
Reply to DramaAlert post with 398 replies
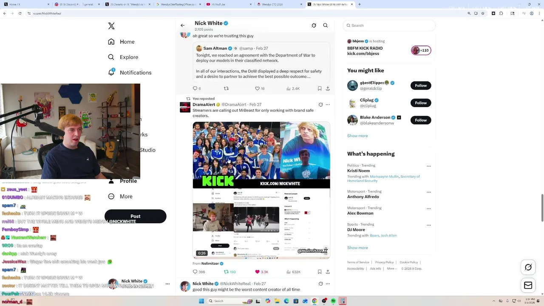click(199, 272)
